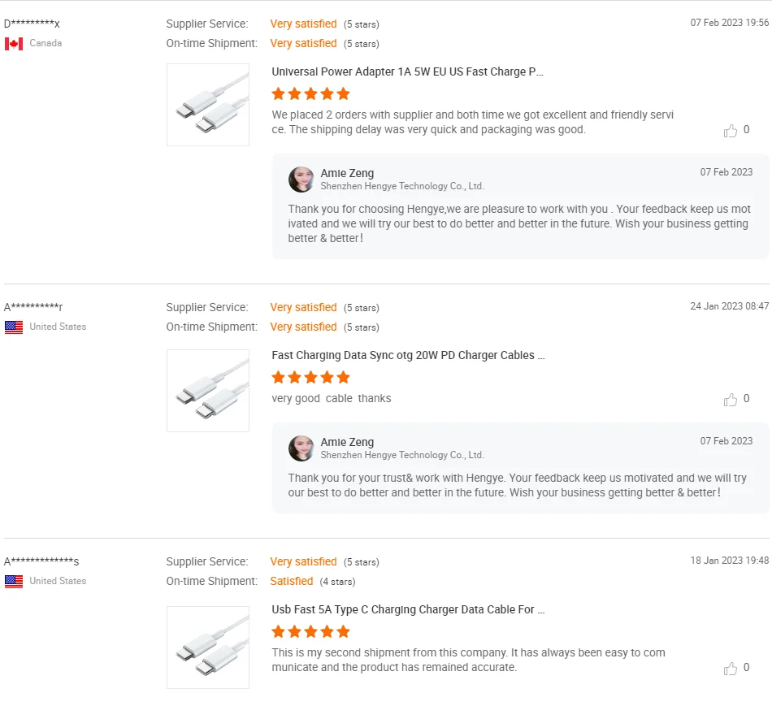This screenshot has width=772, height=719.
Task: Click Shenzhen Hengye Technology name in first reply
Action: coord(402,186)
